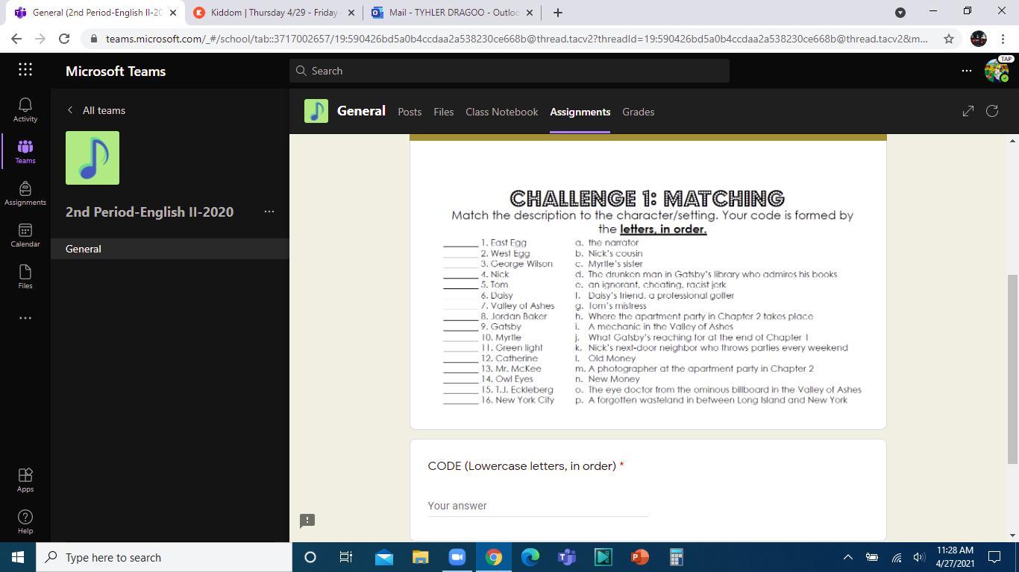Open the taskbar clock and date
1019x572 pixels.
(x=955, y=557)
